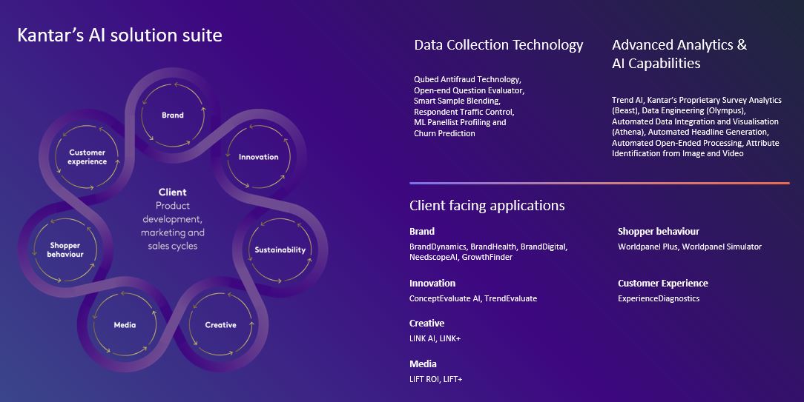804x402 pixels.
Task: Click the Sustainability circle node
Action: [280, 250]
